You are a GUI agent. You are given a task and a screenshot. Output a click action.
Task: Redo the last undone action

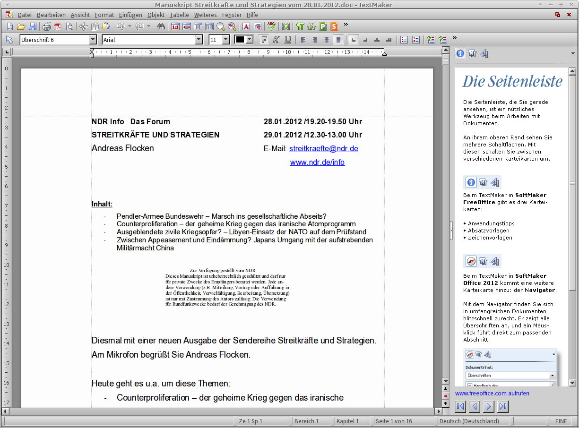point(139,26)
